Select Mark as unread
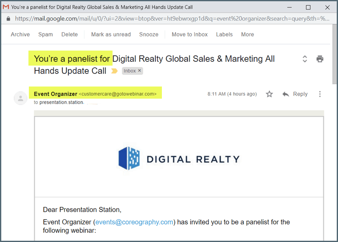Screen dimensions: 338x242 click(111, 34)
